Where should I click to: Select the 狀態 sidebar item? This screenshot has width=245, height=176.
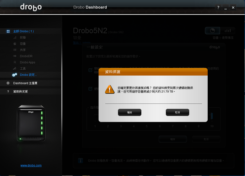[23, 37]
